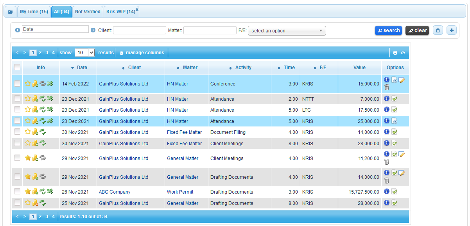Click the blue info icon on the Work Permit row
Image resolution: width=470 pixels, height=226 pixels.
click(x=387, y=192)
